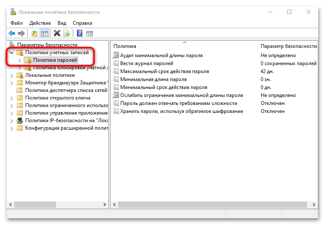Open Help via question mark icon
The height and width of the screenshot is (225, 325).
79,33
